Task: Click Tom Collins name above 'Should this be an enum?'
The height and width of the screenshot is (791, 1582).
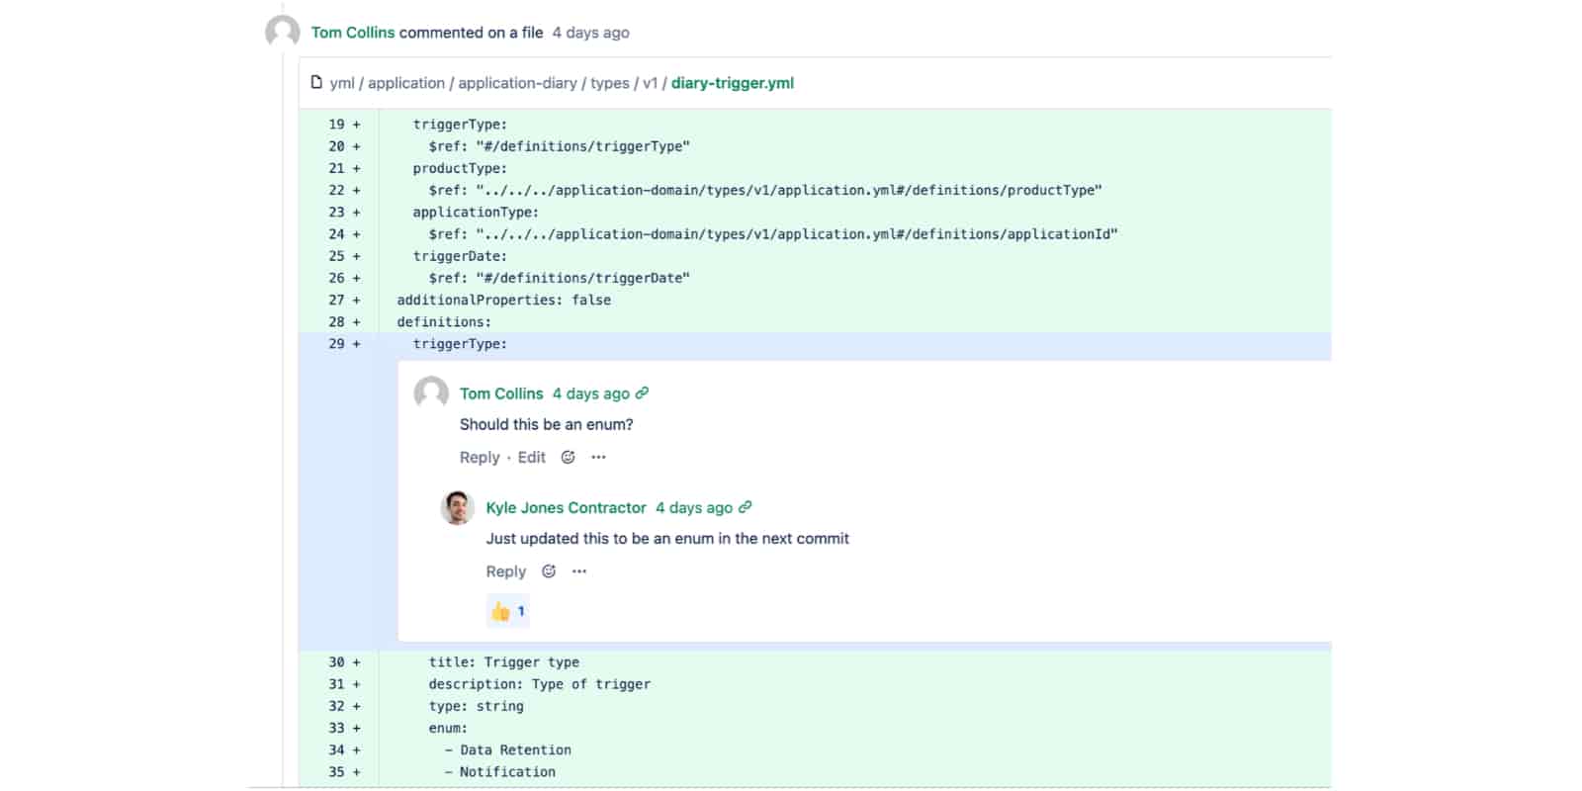Action: [x=501, y=394]
